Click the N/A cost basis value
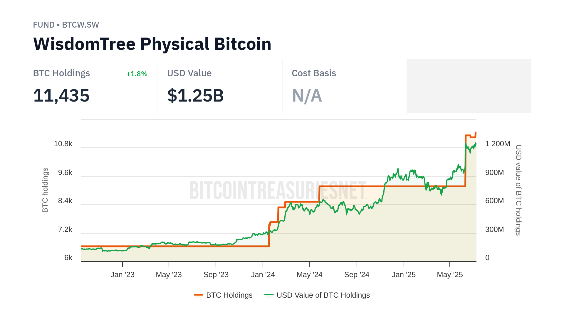Screen dimensions: 564x317 307,96
